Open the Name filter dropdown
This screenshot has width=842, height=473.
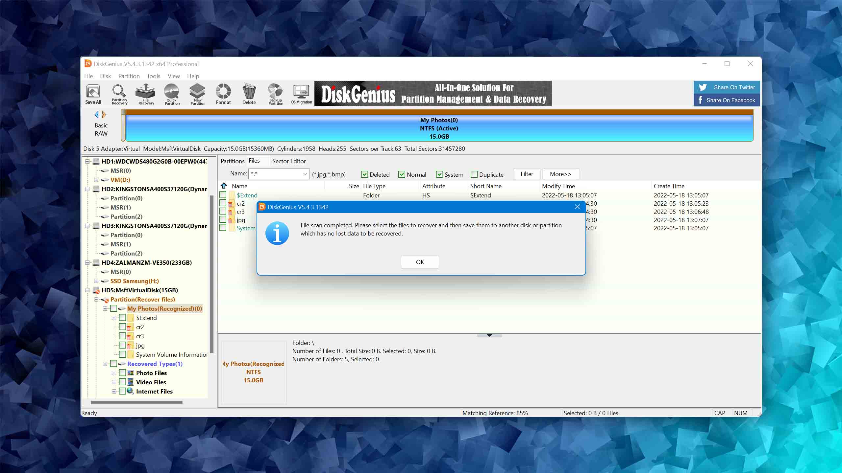(x=305, y=174)
